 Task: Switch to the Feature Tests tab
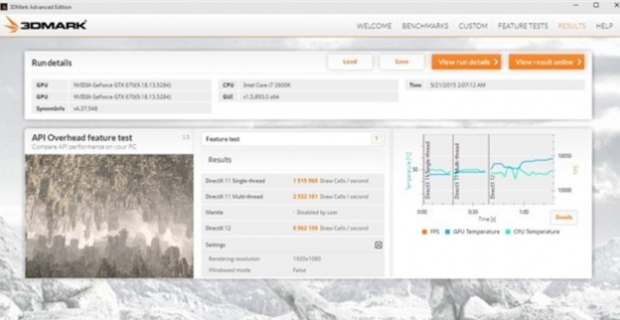(522, 26)
